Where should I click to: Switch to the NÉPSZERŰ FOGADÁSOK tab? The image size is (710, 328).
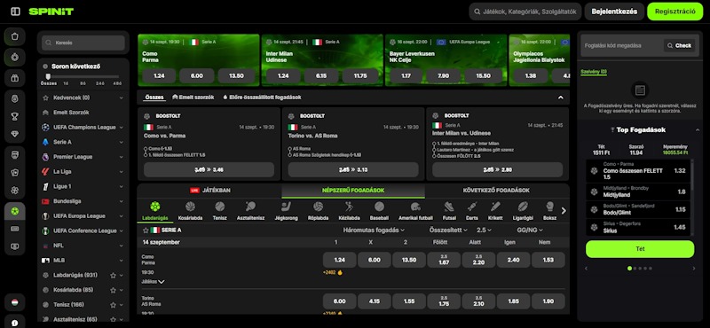click(353, 191)
